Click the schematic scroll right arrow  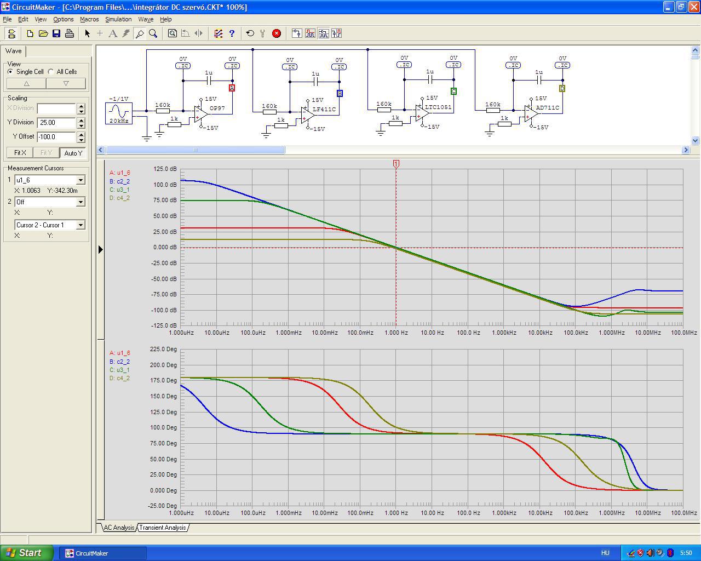pyautogui.click(x=686, y=150)
